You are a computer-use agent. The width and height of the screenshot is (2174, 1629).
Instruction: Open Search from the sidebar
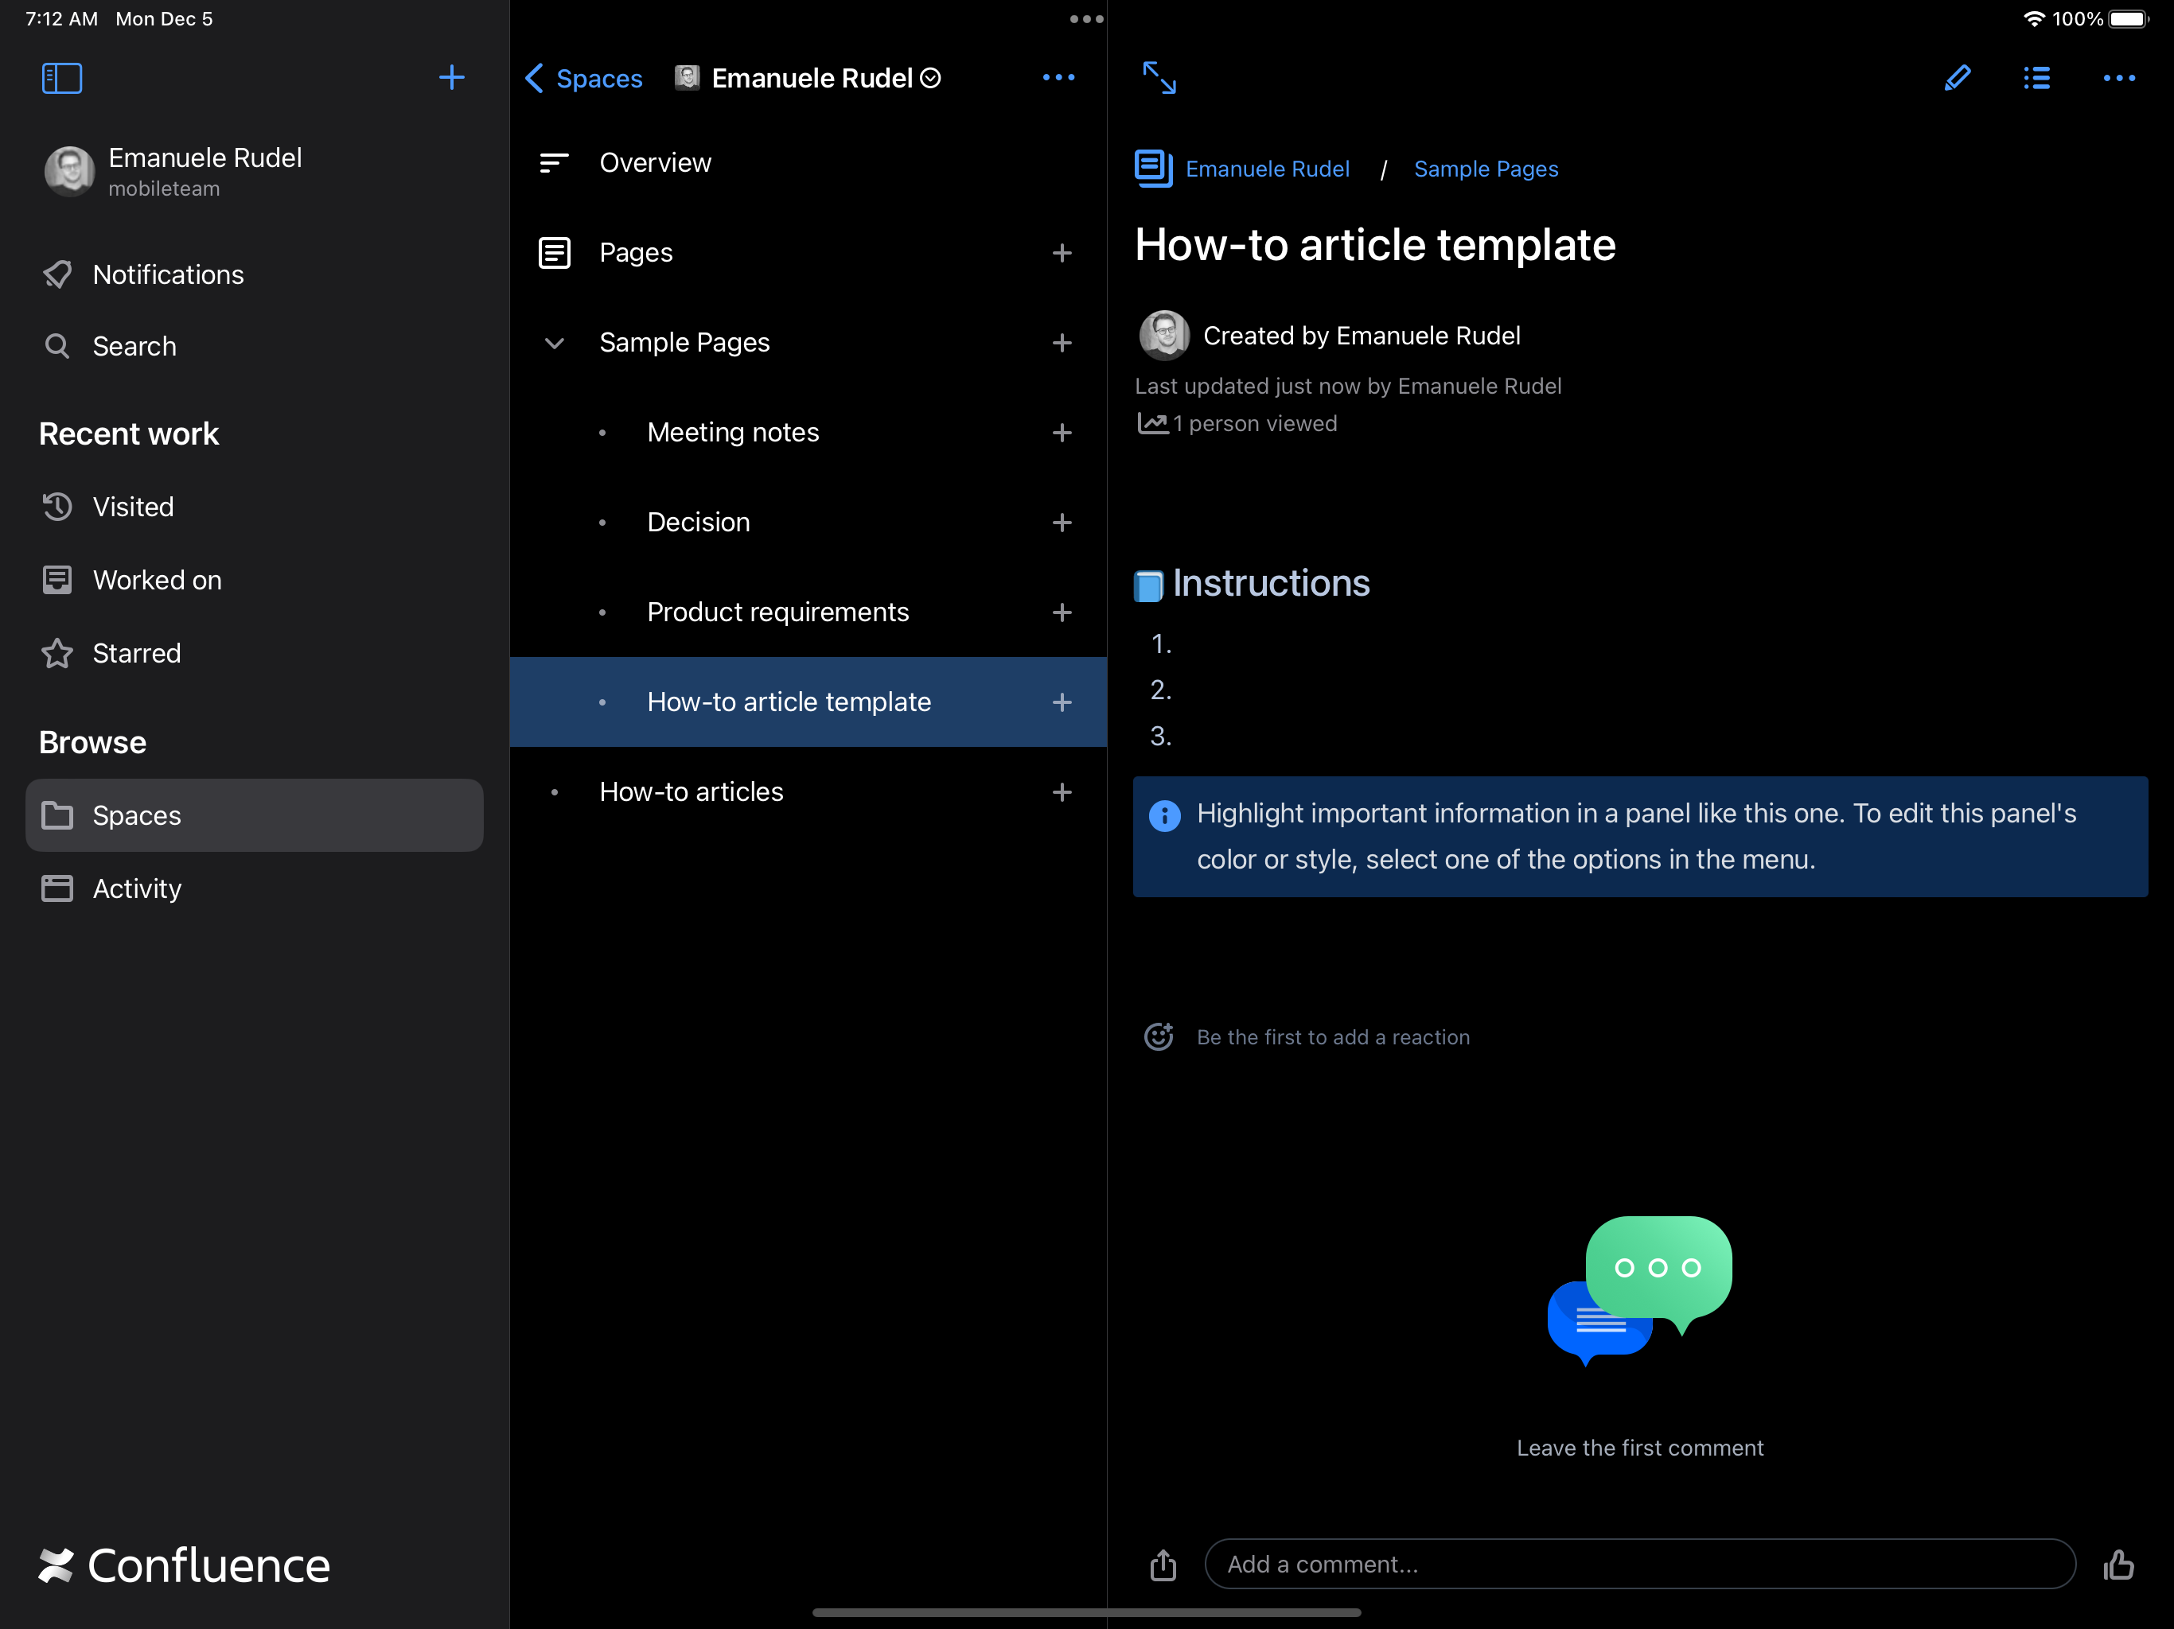[134, 346]
